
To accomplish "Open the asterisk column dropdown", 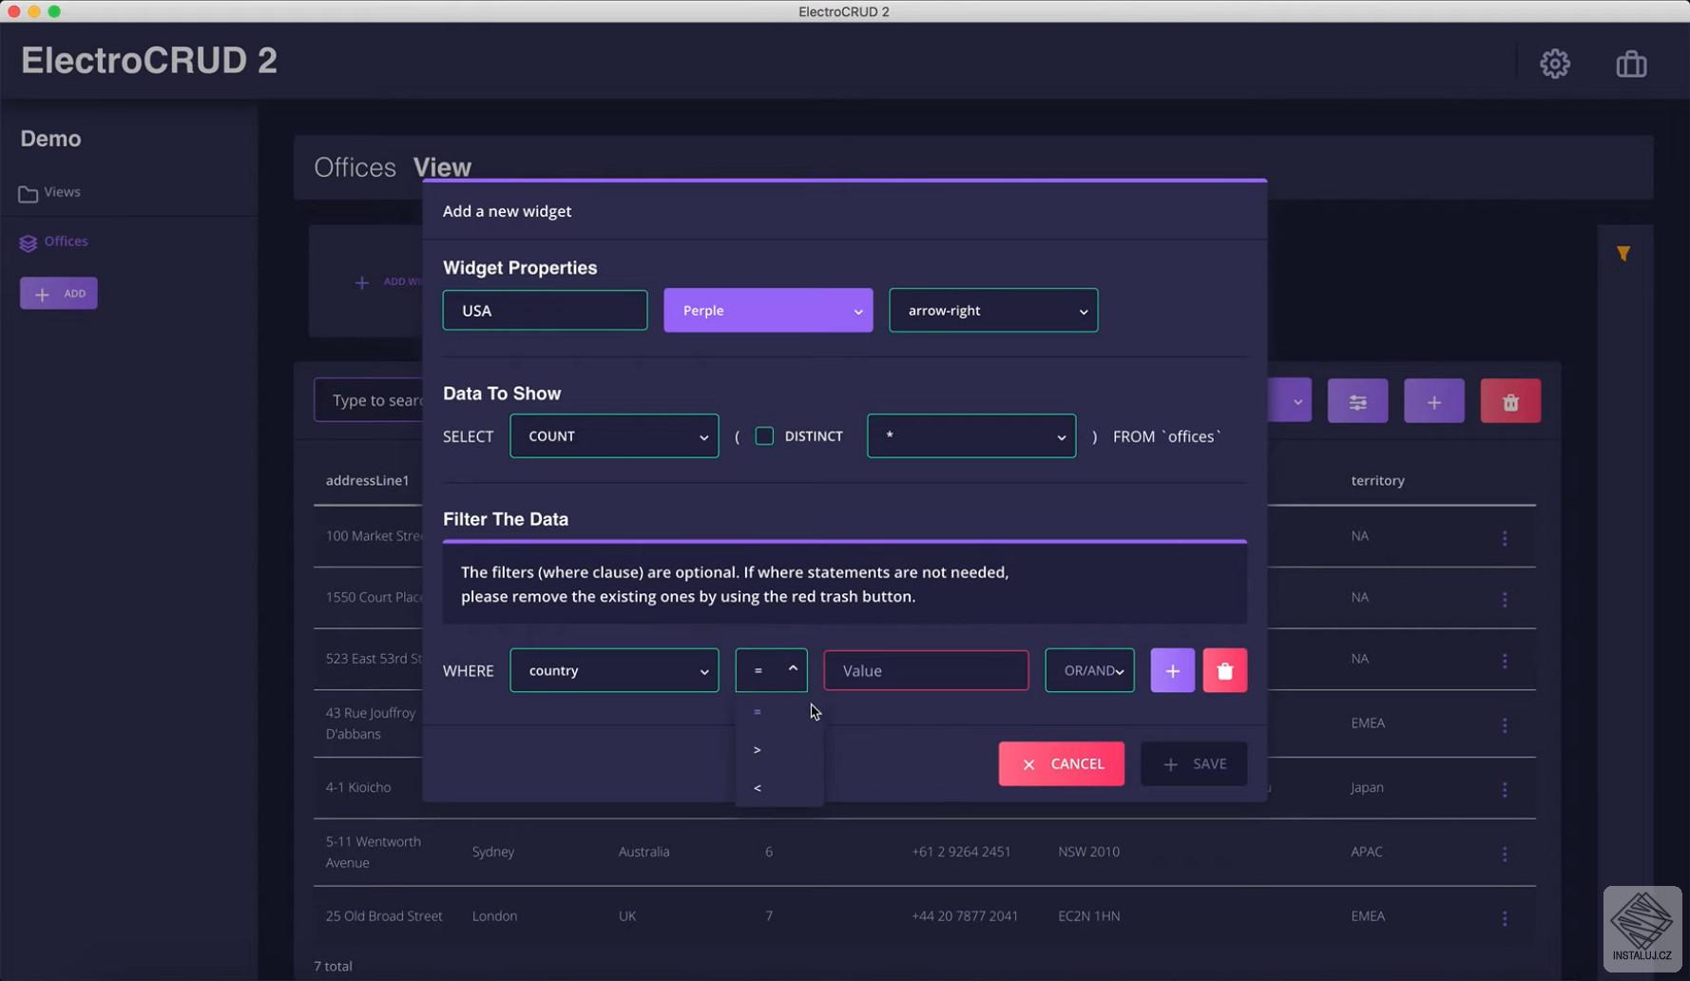I will tap(971, 436).
